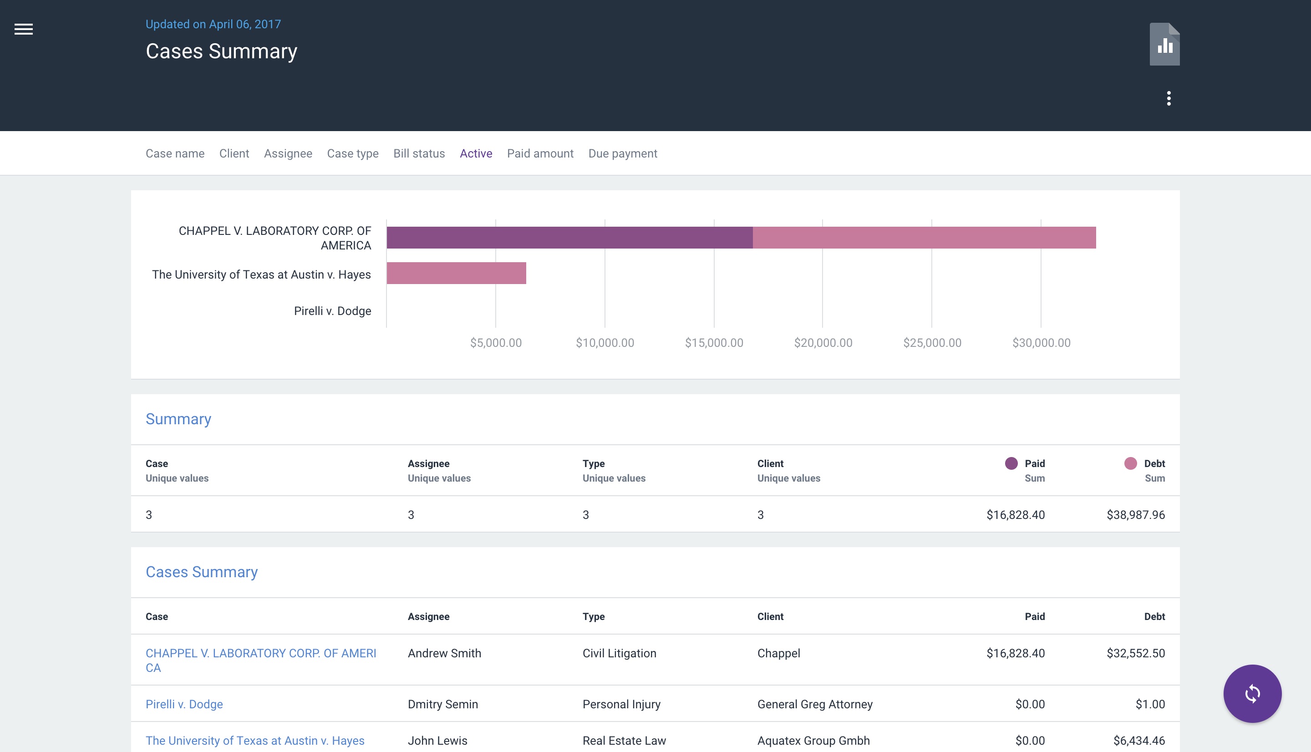Click the bar chart report icon

(x=1164, y=45)
